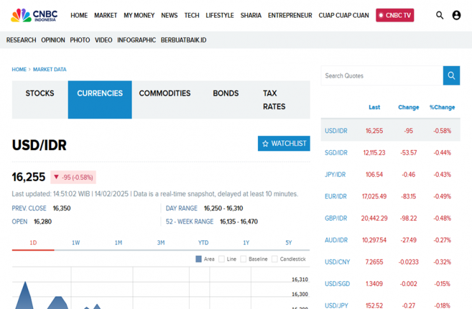Go to Home breadcrumb link
The height and width of the screenshot is (309, 472).
tap(19, 69)
